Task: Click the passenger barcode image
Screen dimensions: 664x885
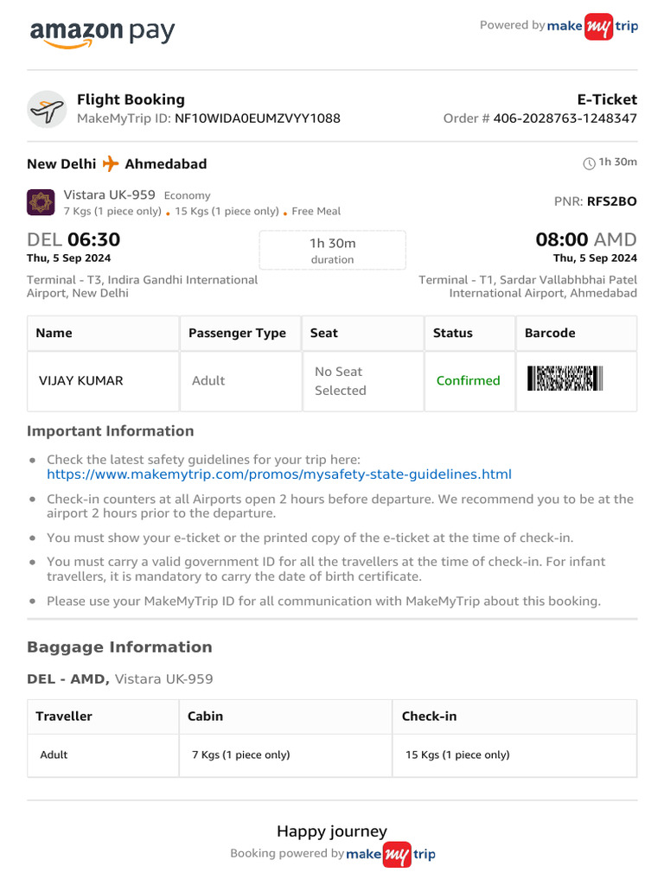Action: click(565, 379)
